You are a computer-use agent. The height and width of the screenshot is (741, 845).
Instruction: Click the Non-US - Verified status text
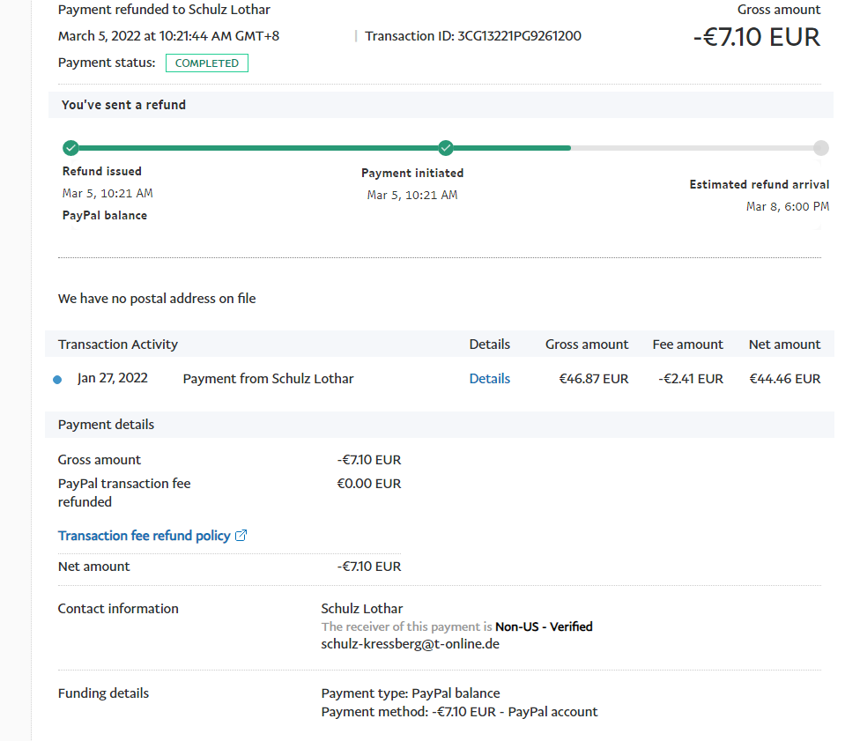point(544,627)
